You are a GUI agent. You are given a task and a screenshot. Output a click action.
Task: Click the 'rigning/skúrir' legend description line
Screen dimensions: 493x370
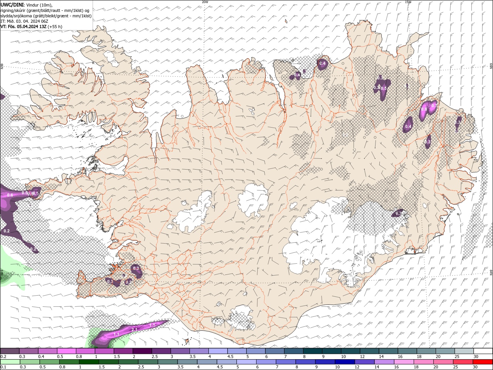pyautogui.click(x=45, y=10)
